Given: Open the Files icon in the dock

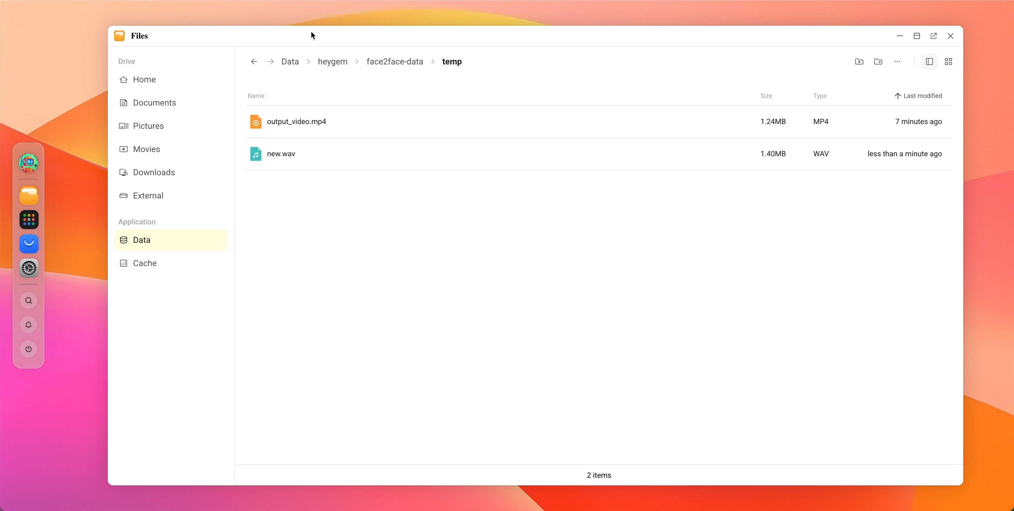Looking at the screenshot, I should tap(28, 196).
